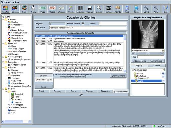This screenshot has width=171, height=128.
Task: Open the Caixa cash register icon
Action: (x=33, y=9)
